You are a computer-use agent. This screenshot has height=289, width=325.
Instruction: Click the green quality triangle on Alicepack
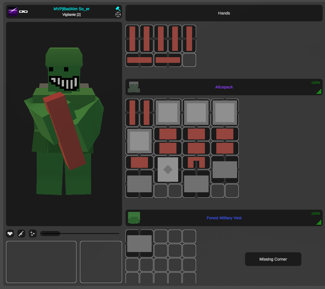pyautogui.click(x=319, y=91)
